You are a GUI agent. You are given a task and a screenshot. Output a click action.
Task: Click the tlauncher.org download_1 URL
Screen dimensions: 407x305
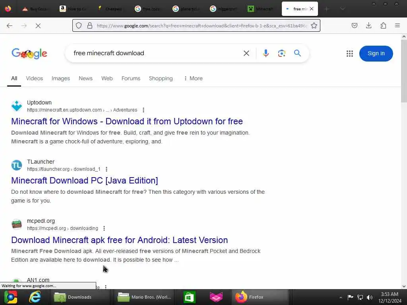click(64, 169)
